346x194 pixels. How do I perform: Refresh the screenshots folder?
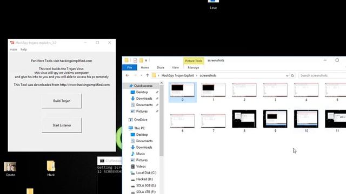pos(292,75)
